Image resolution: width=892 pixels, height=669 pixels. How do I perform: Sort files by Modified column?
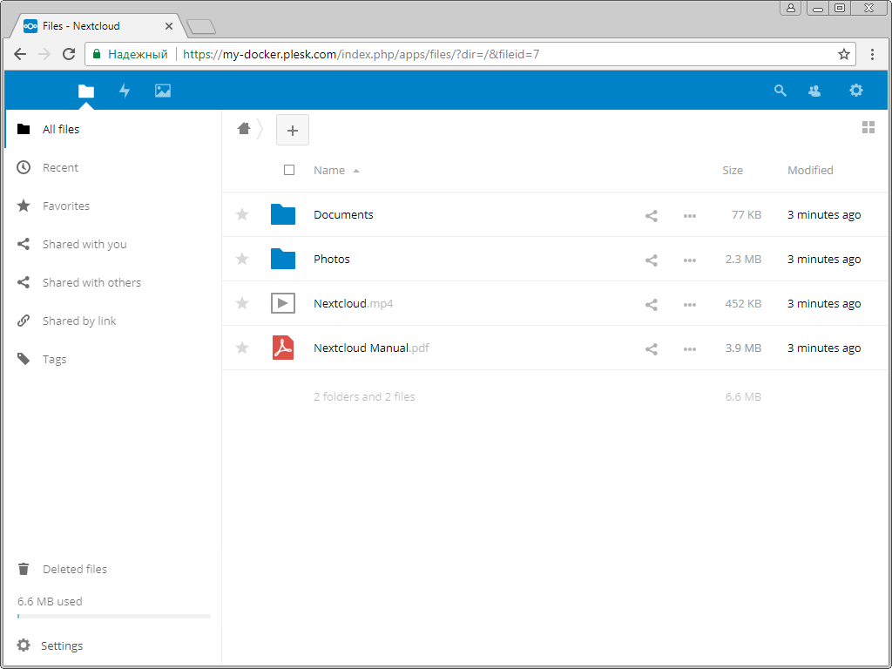tap(810, 170)
